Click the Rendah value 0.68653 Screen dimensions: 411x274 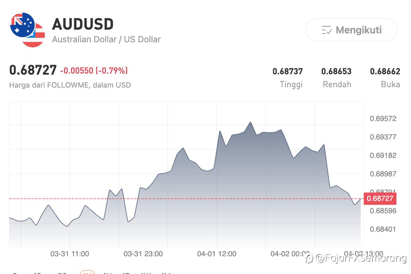(336, 72)
